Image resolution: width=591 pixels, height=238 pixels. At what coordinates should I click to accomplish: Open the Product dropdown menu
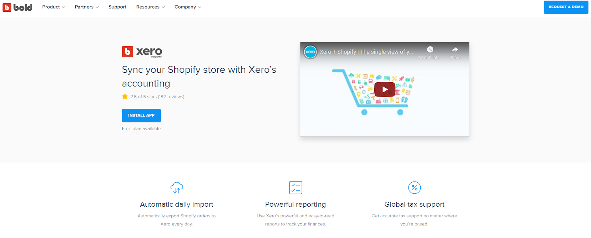pyautogui.click(x=54, y=7)
